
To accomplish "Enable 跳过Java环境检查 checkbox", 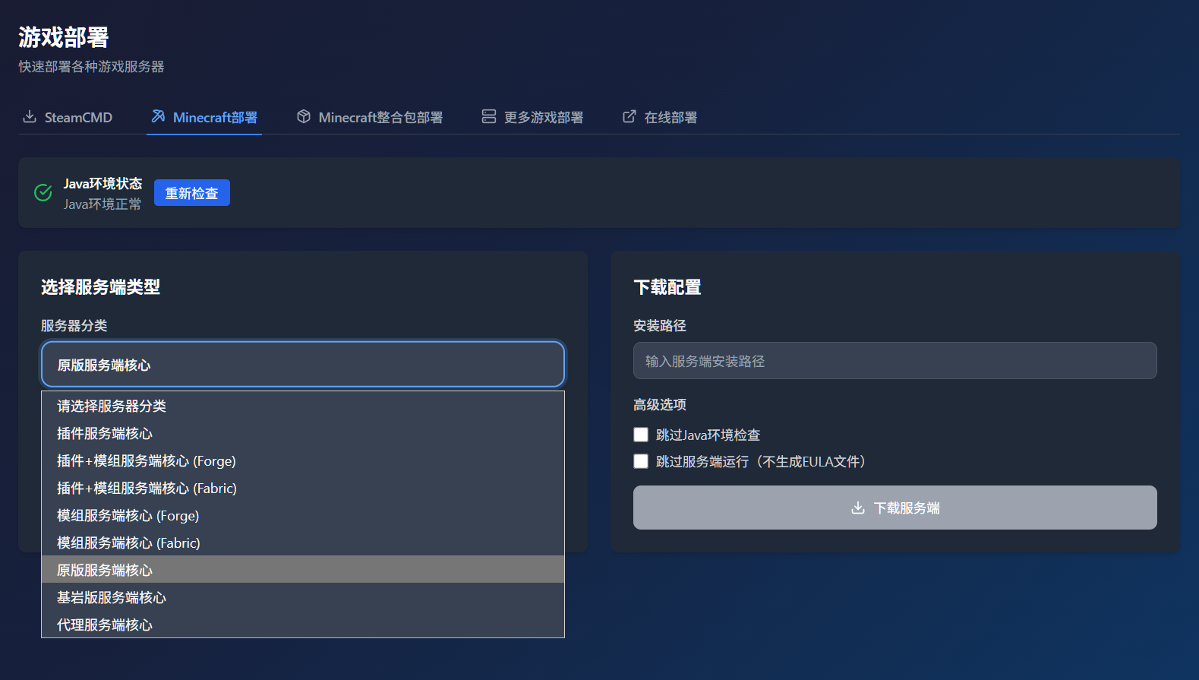I will [641, 435].
